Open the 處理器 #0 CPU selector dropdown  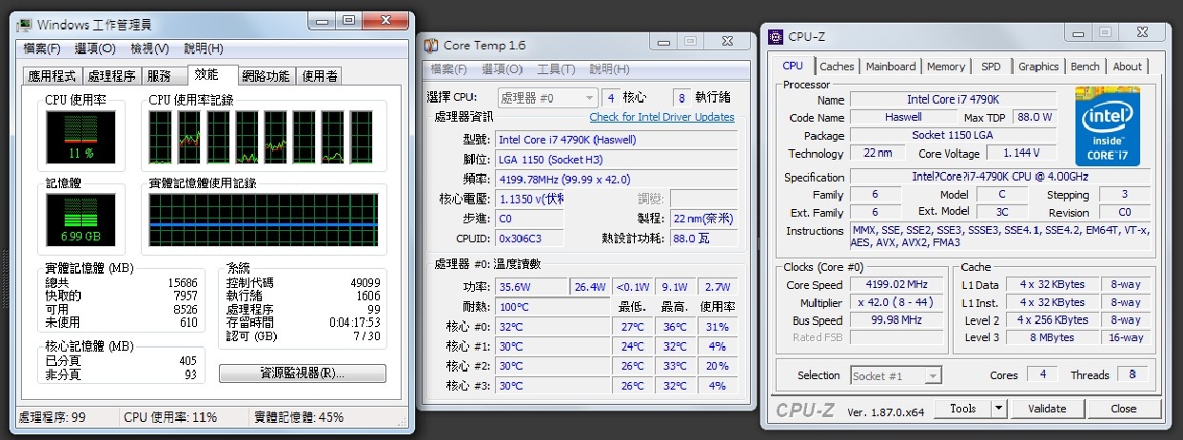pos(547,98)
